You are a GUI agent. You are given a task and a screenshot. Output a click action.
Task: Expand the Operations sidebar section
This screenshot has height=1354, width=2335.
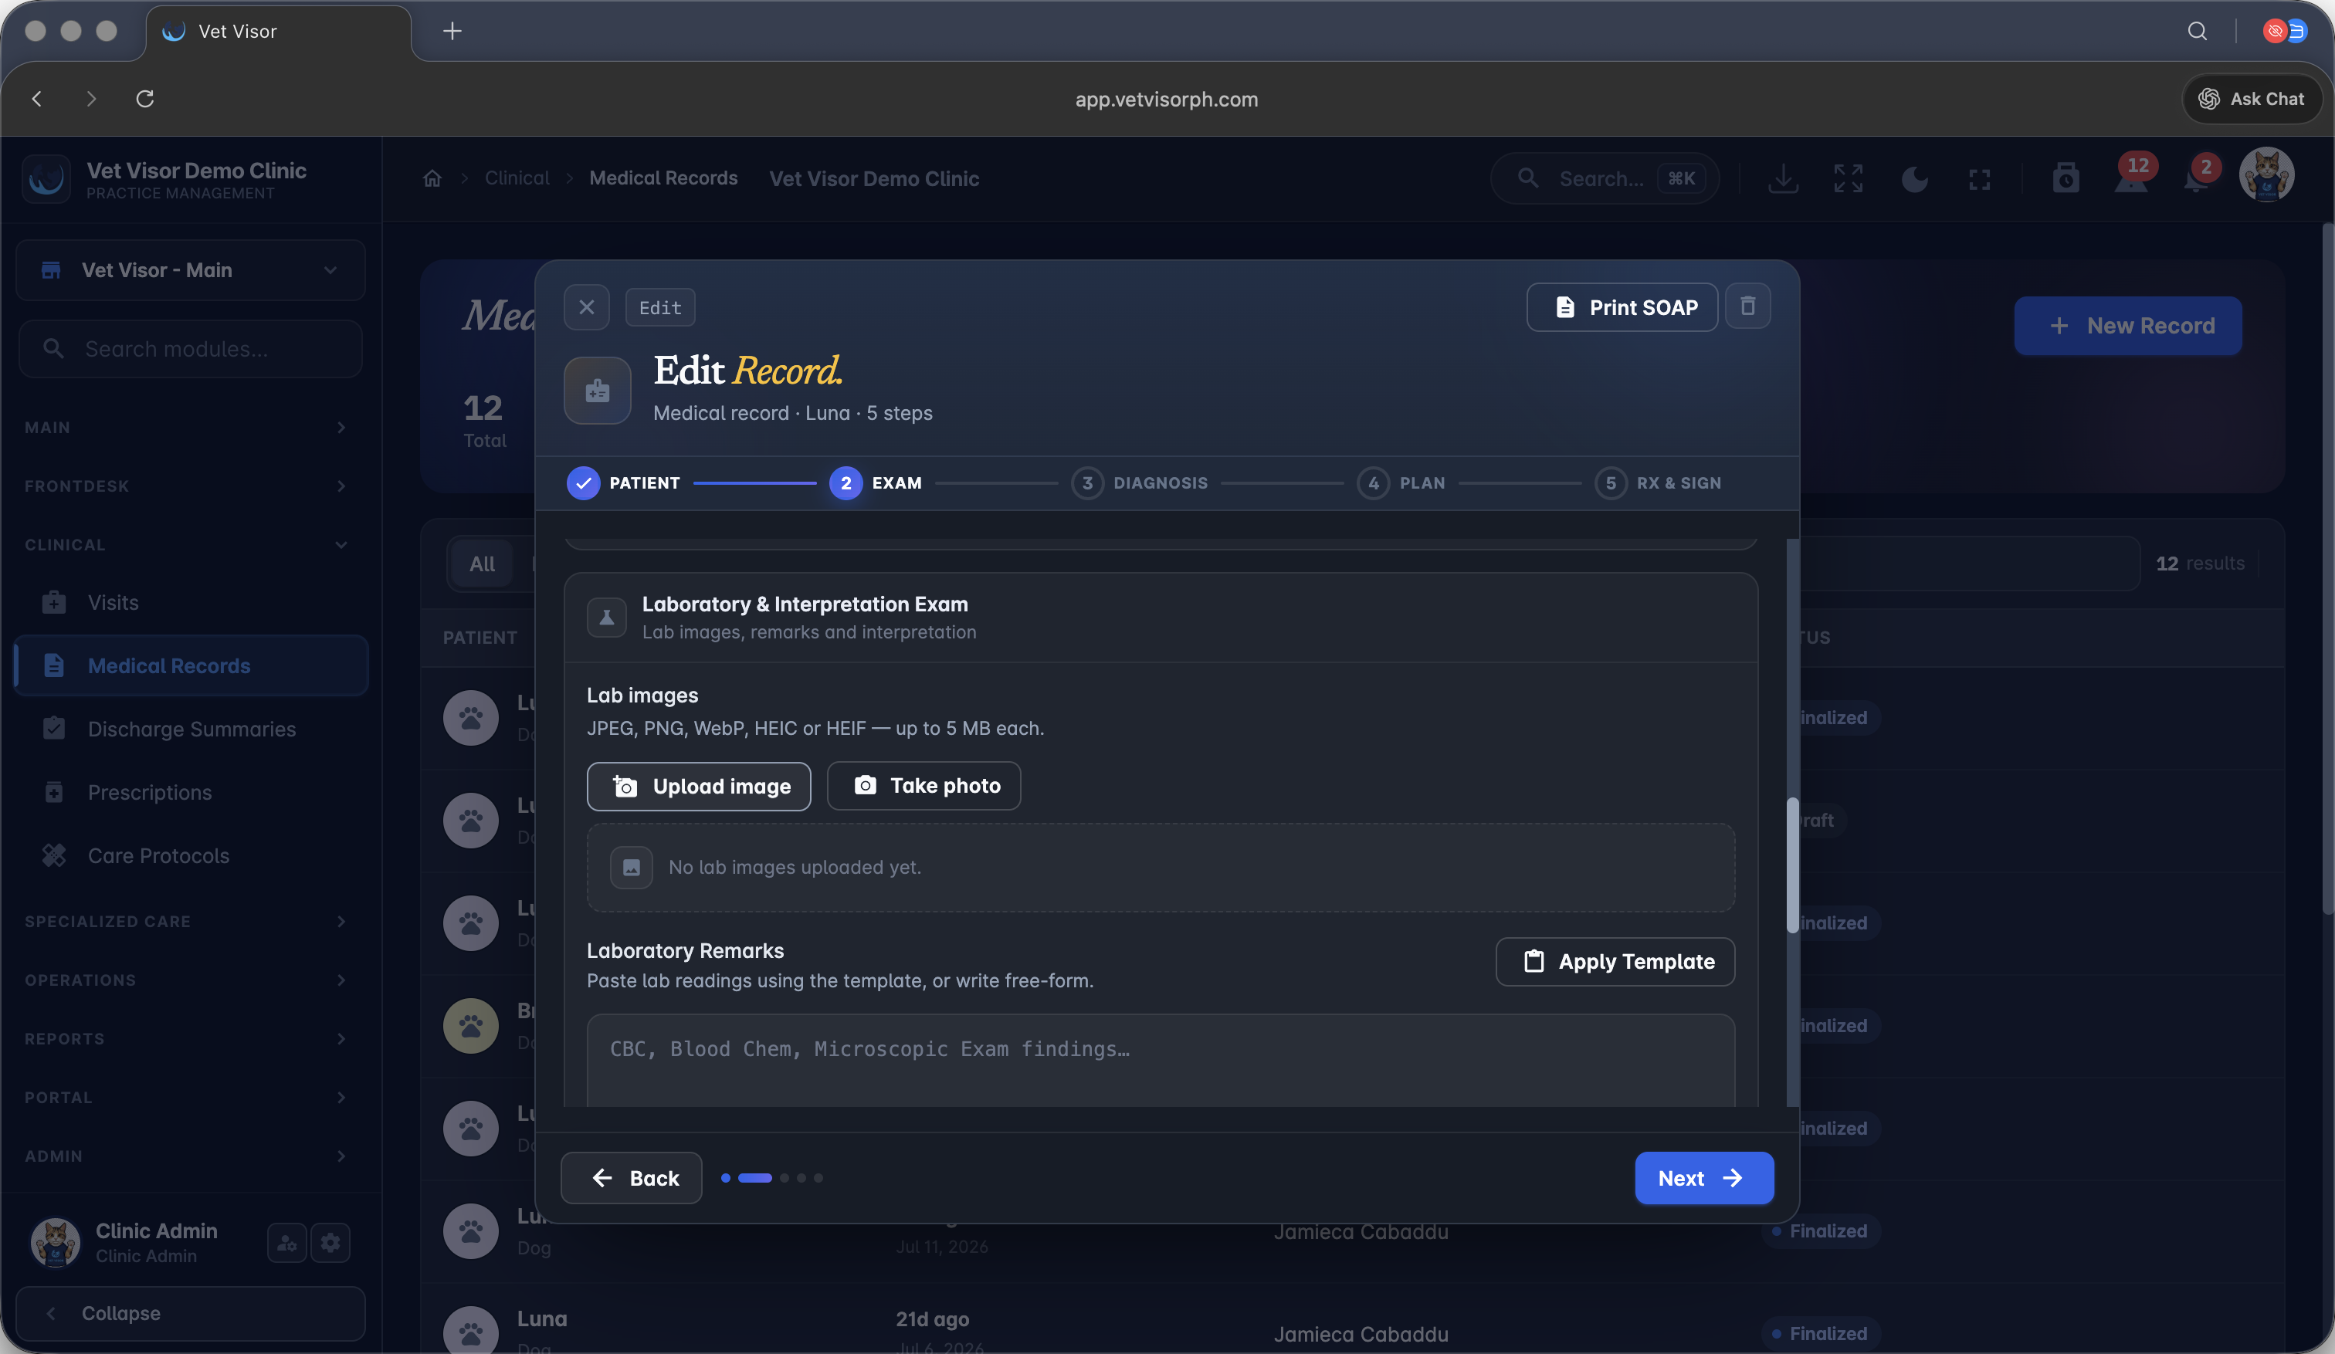[x=186, y=980]
